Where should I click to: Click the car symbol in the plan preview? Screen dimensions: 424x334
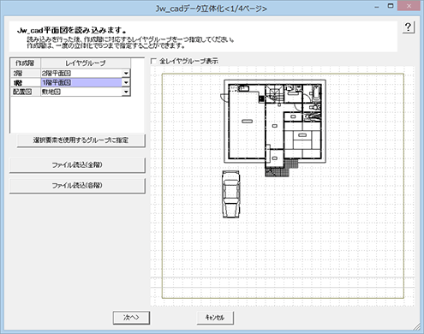[x=231, y=194]
